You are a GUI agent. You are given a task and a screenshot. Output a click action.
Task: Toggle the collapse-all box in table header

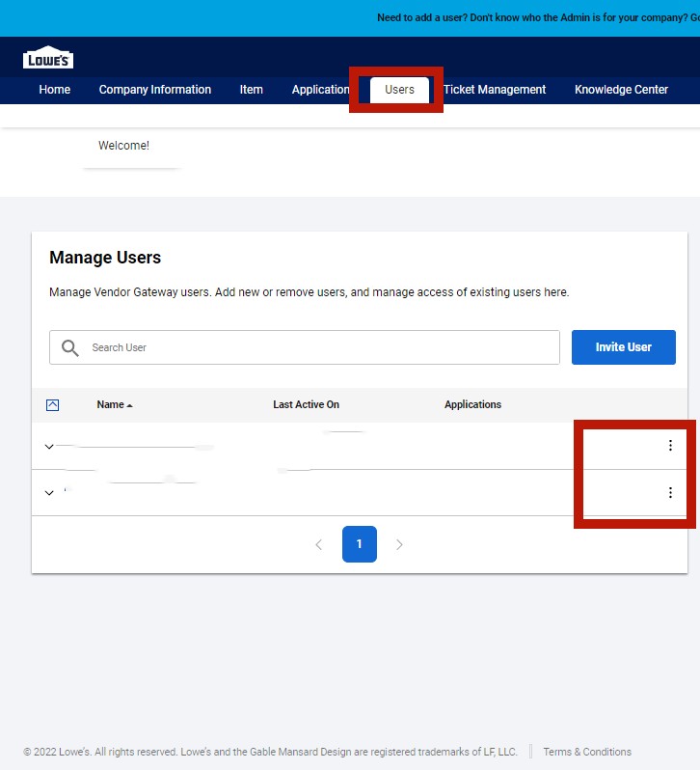(53, 405)
